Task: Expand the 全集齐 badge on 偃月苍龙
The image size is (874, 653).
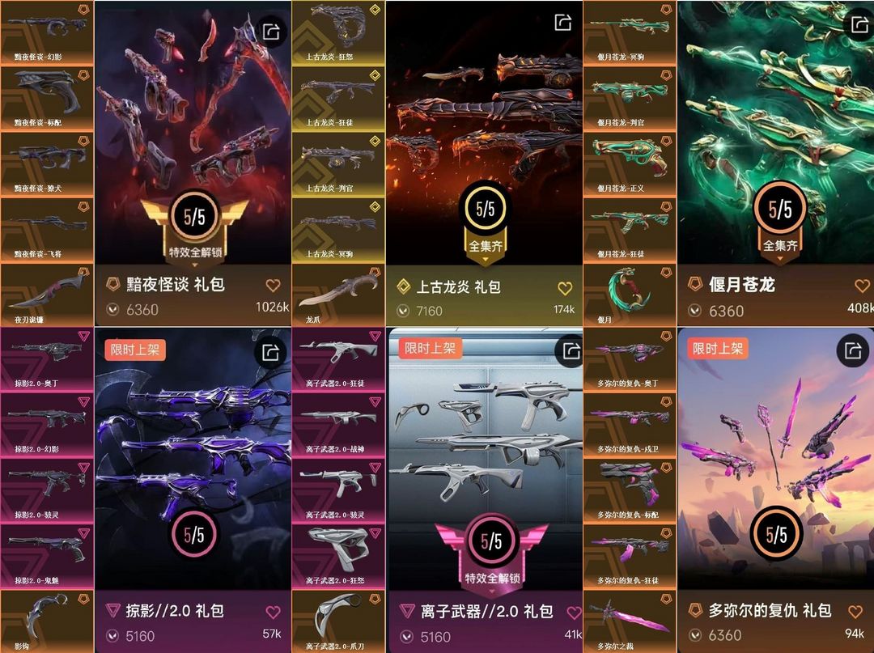Action: click(x=780, y=246)
